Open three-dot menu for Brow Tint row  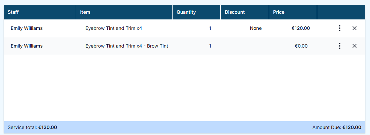(x=340, y=46)
